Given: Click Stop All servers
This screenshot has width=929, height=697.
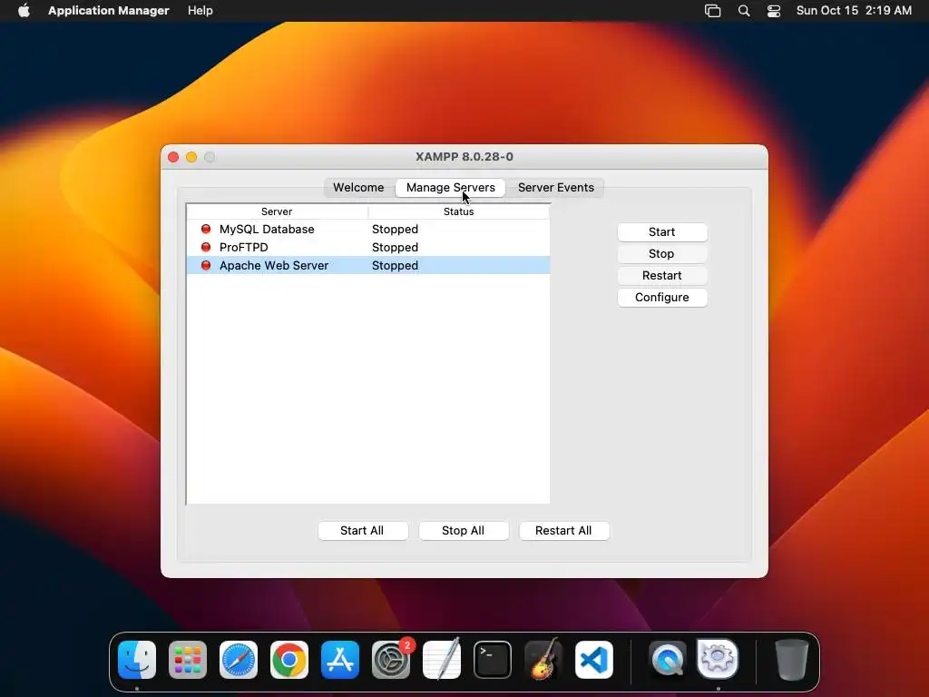Looking at the screenshot, I should [x=464, y=530].
